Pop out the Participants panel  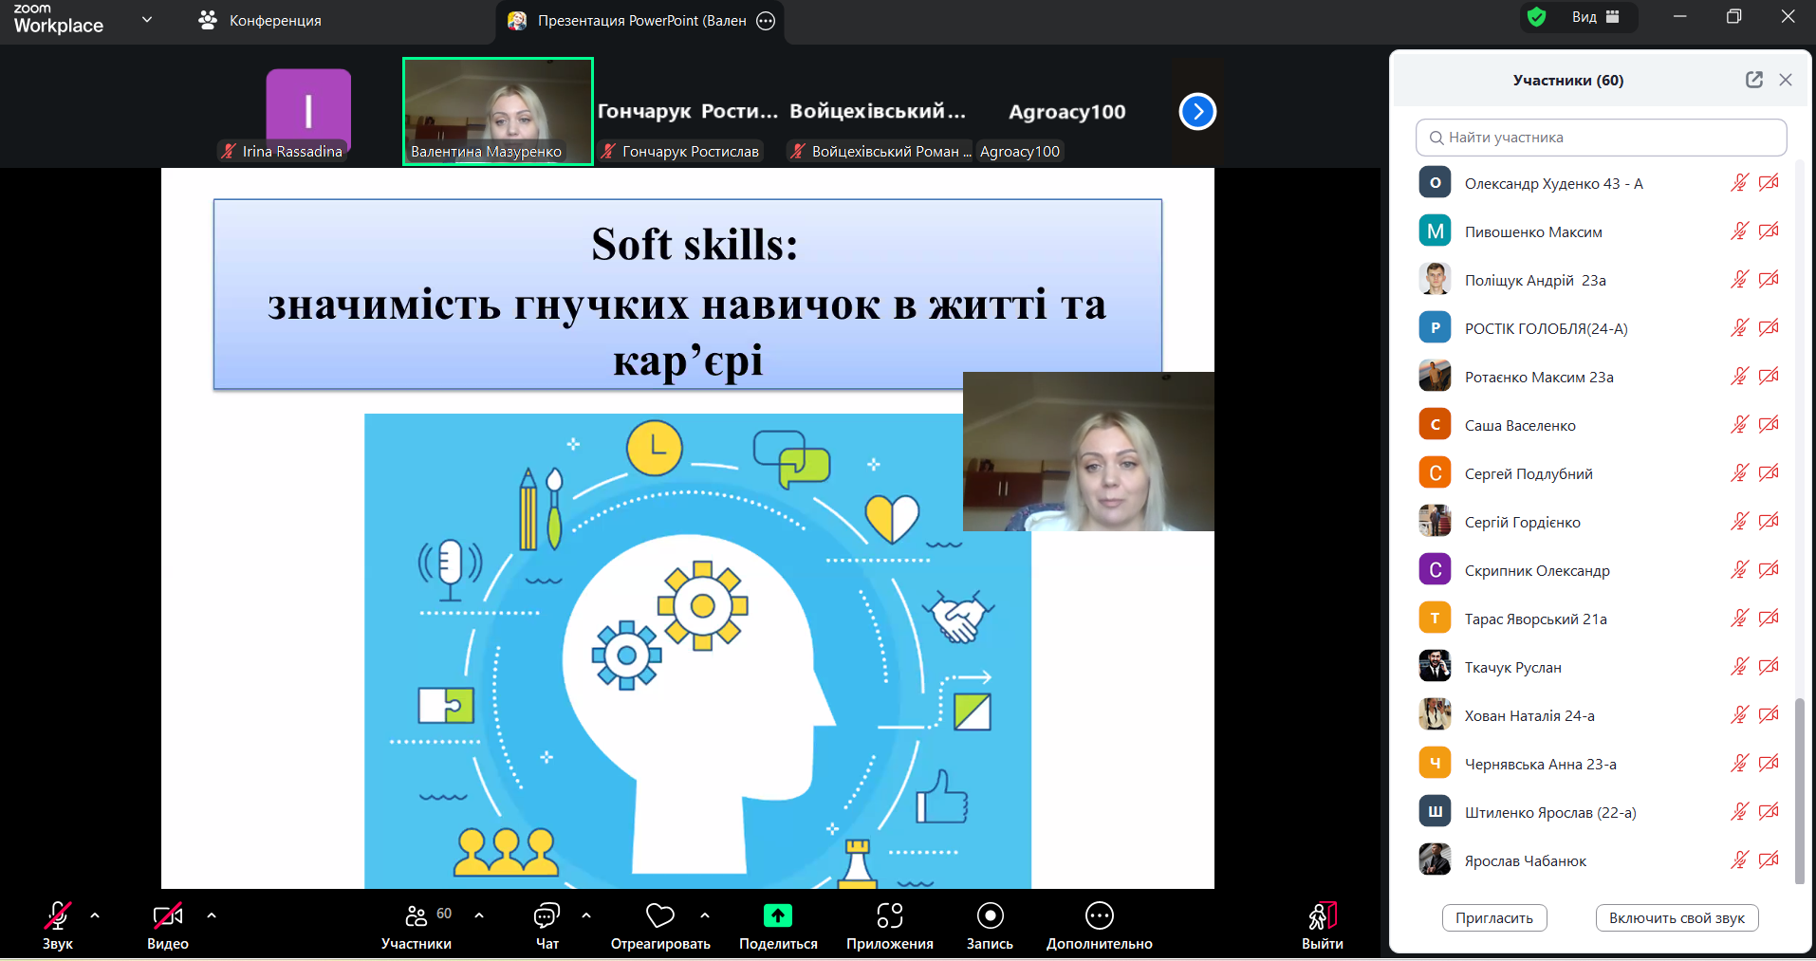[1753, 80]
